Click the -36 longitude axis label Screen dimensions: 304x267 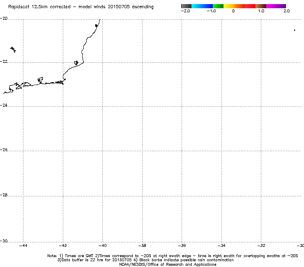coord(182,246)
